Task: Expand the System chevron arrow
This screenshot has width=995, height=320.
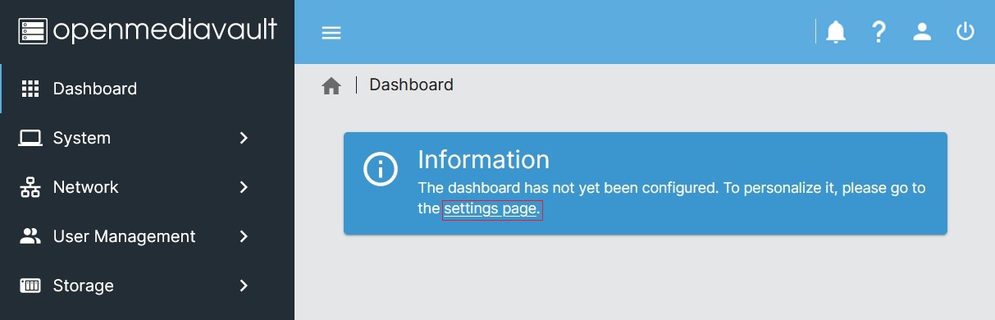Action: click(244, 138)
